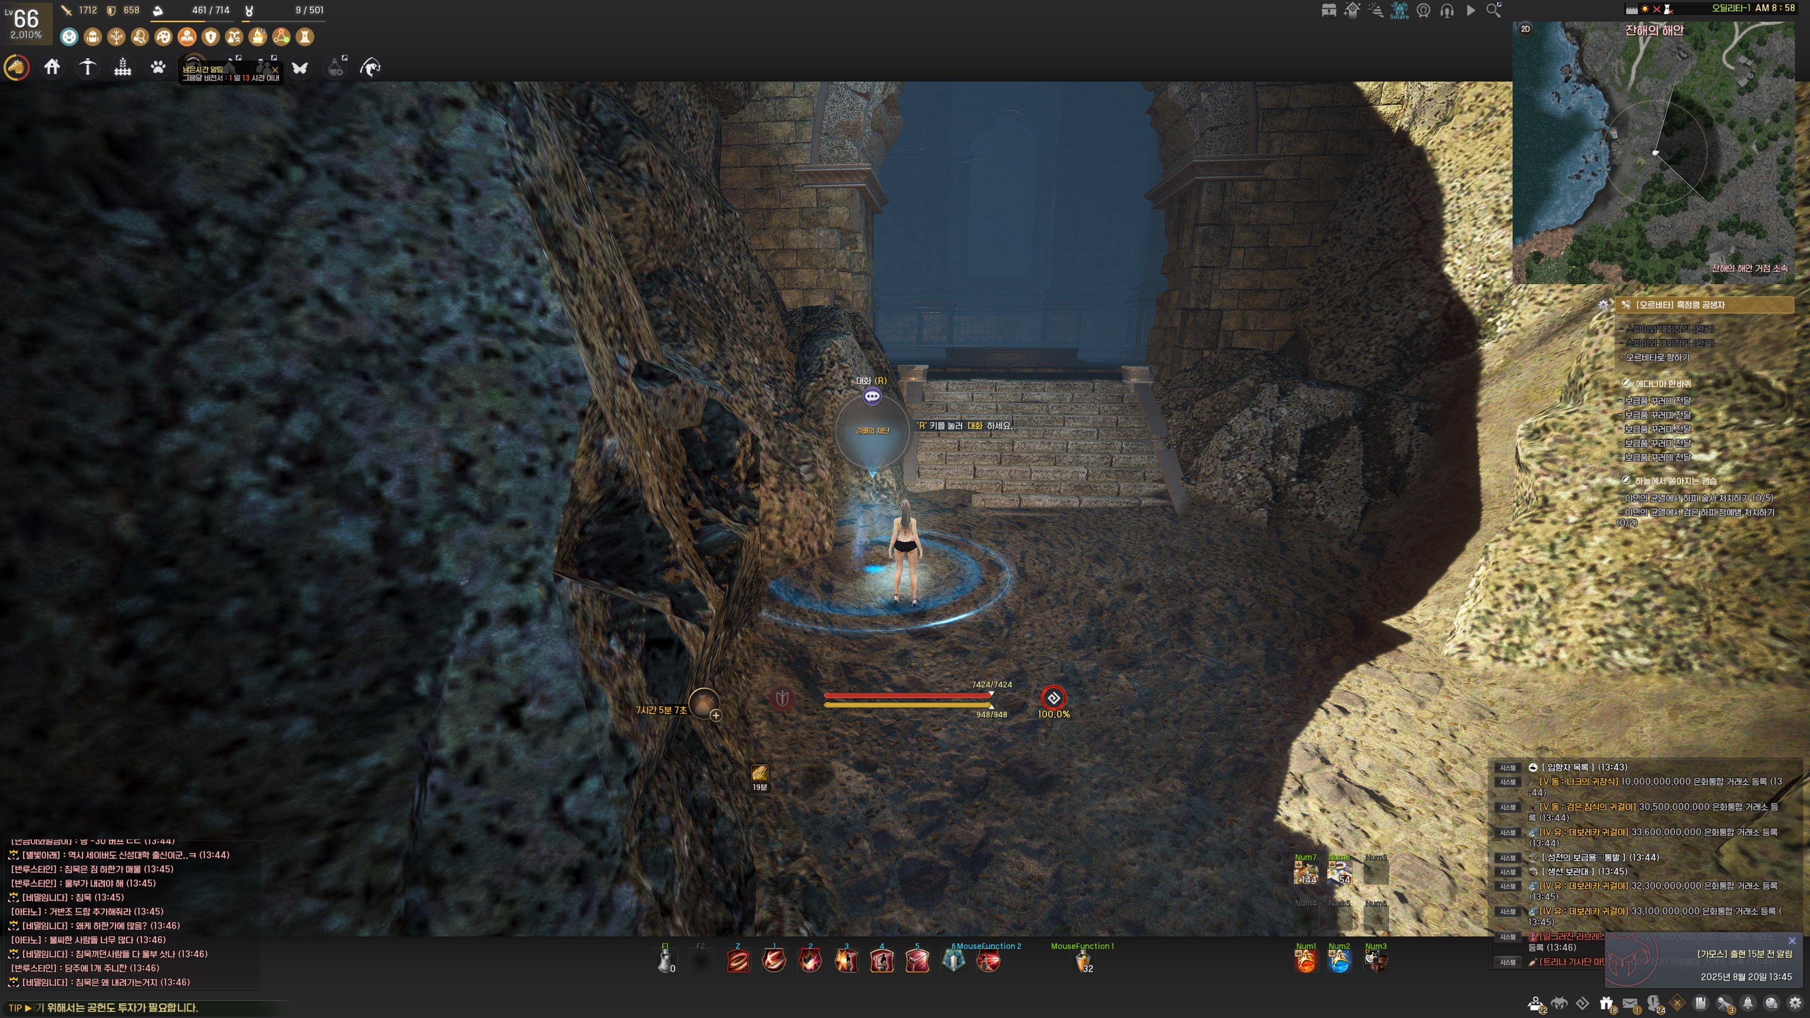Screen dimensions: 1810x1018
Task: Open game settings gear icon
Action: (1794, 1002)
